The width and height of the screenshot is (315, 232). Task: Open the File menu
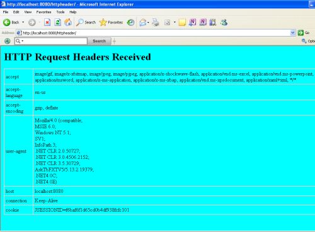click(6, 12)
